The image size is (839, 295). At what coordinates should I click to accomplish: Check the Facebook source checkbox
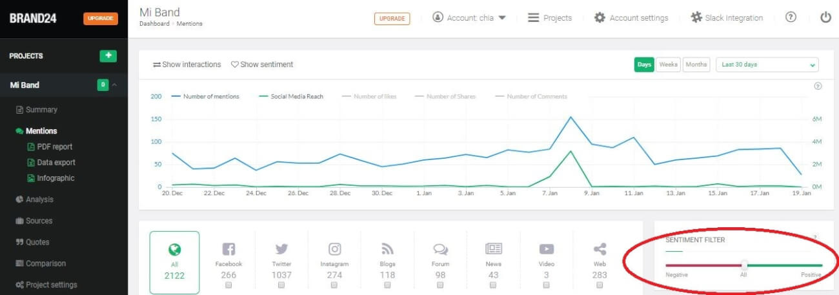(228, 285)
